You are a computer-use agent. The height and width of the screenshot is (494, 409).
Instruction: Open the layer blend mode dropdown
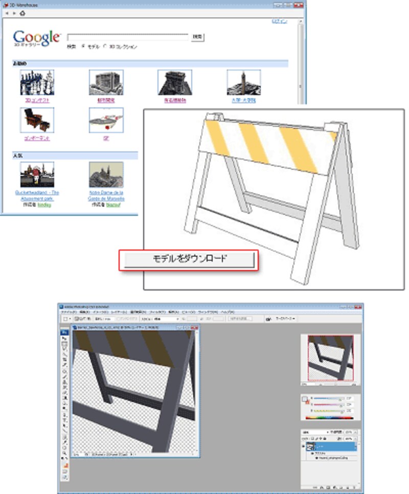316,432
